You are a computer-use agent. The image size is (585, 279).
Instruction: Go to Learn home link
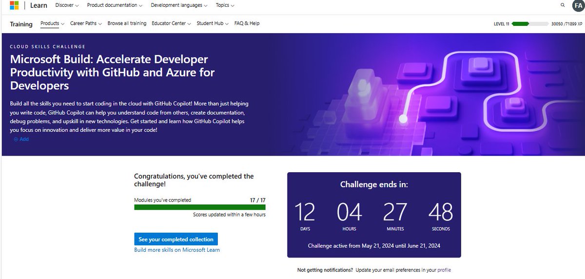tap(39, 5)
